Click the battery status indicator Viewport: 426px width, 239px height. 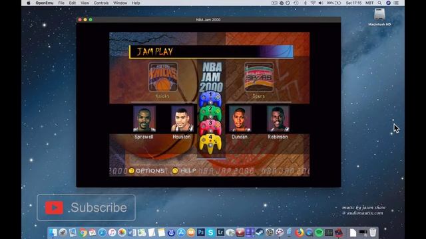click(334, 3)
